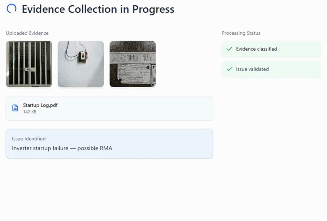Click the blank right side of the Issue validated row
Viewport: 327px width, 221px height.
tap(301, 69)
